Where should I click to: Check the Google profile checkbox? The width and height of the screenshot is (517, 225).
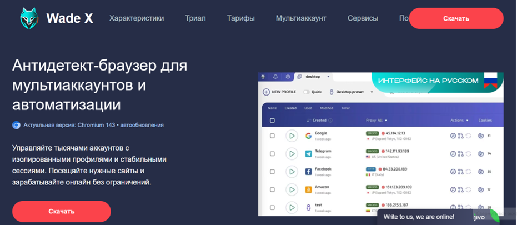coord(272,136)
